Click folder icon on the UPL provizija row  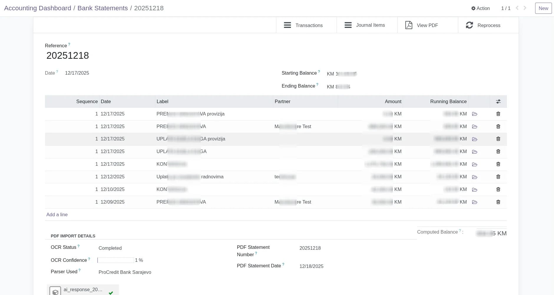pyautogui.click(x=474, y=139)
